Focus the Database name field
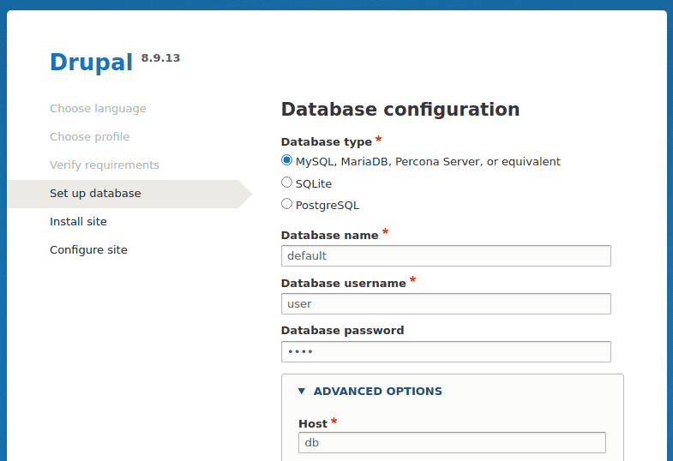This screenshot has height=461, width=673. click(446, 255)
